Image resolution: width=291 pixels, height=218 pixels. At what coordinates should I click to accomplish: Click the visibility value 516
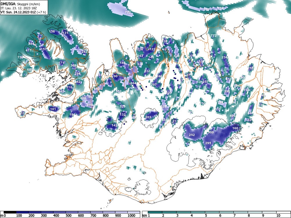click(246, 90)
